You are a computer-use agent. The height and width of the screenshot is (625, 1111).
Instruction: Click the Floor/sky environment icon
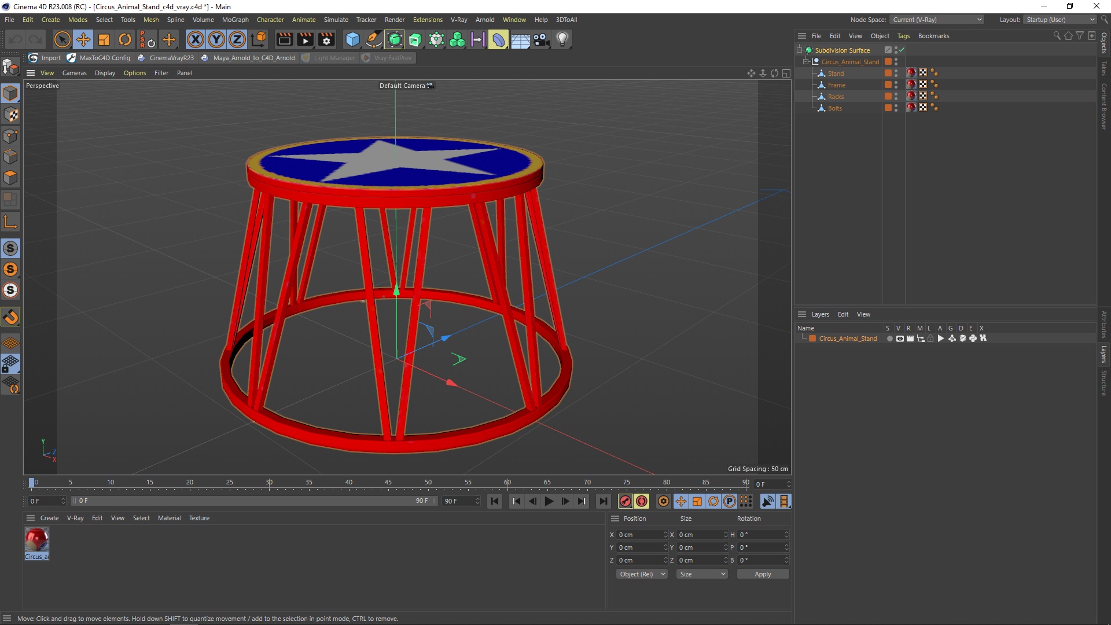(520, 39)
